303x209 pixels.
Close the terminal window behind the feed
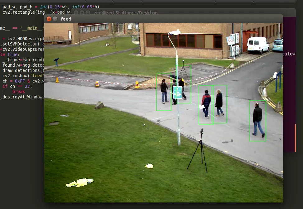point(76,12)
